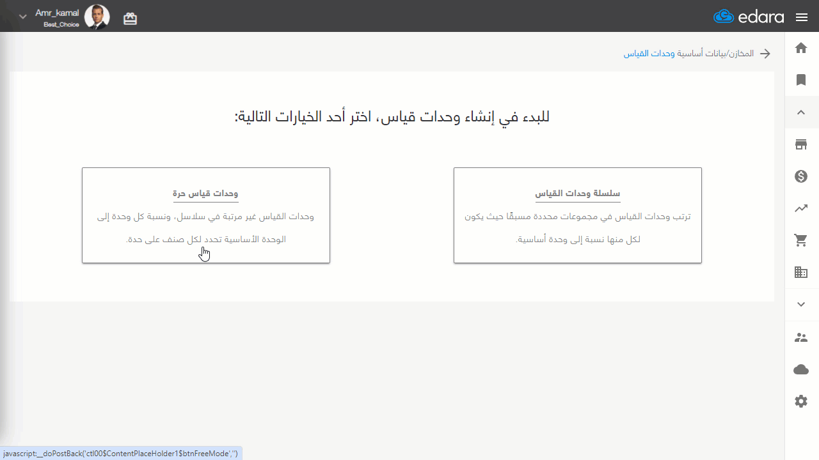Collapse sidebar section with up chevron

[801, 112]
